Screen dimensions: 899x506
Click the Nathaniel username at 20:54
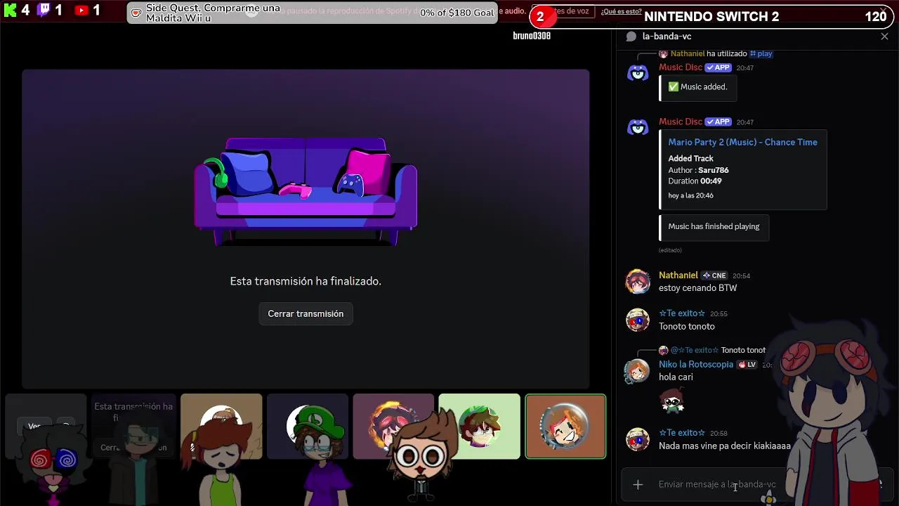click(678, 275)
